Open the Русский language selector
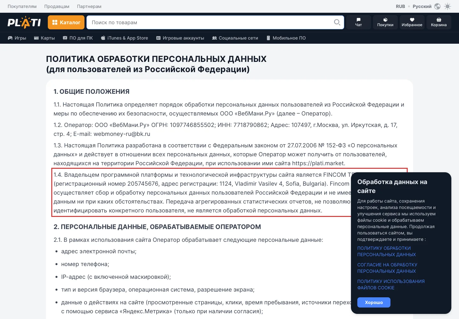459x319 pixels. coord(422,6)
